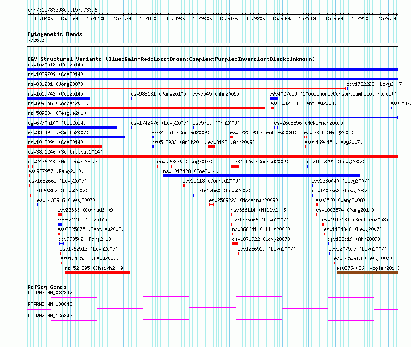The image size is (411, 347).
Task: Click the blue bar under dgv6770n100
Action: (72, 127)
